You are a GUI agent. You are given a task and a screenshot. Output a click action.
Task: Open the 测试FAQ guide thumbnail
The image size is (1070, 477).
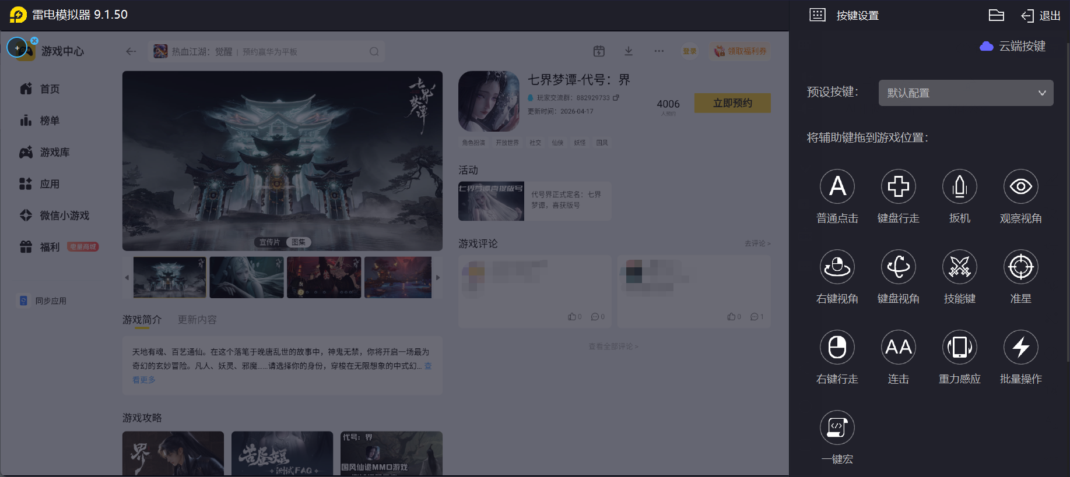pos(282,454)
